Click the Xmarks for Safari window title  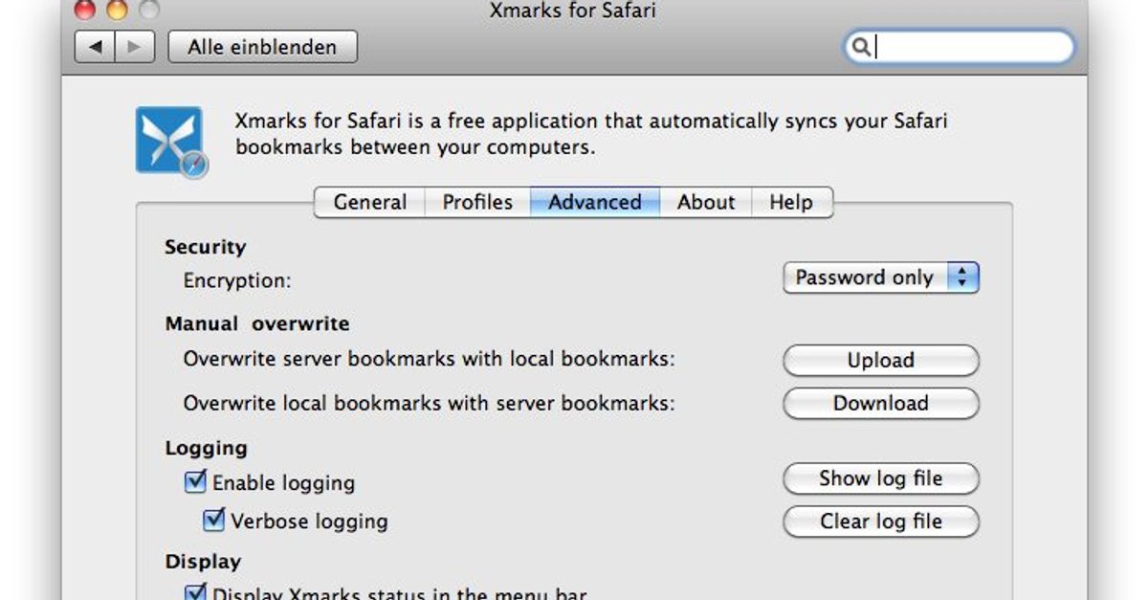[574, 11]
